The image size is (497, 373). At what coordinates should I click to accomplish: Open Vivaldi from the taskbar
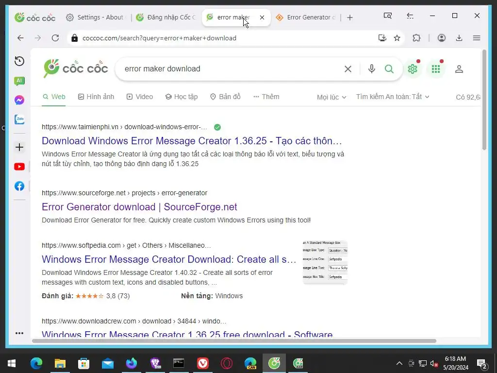(202, 363)
